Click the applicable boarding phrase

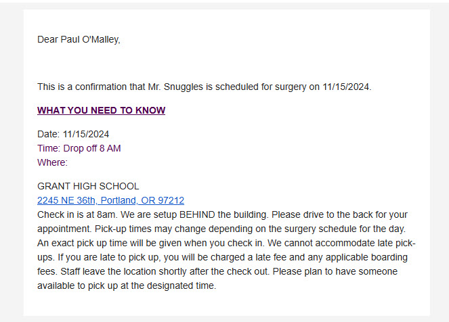pyautogui.click(x=366, y=257)
